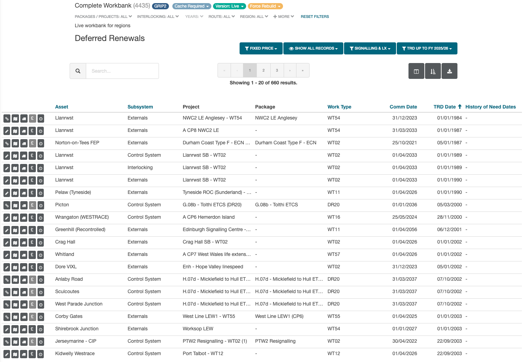
Task: Open the map icon for Crag Hall
Action: [x=15, y=242]
